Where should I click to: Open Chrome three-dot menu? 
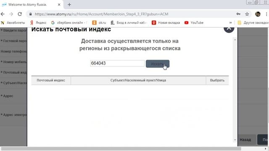tap(266, 14)
